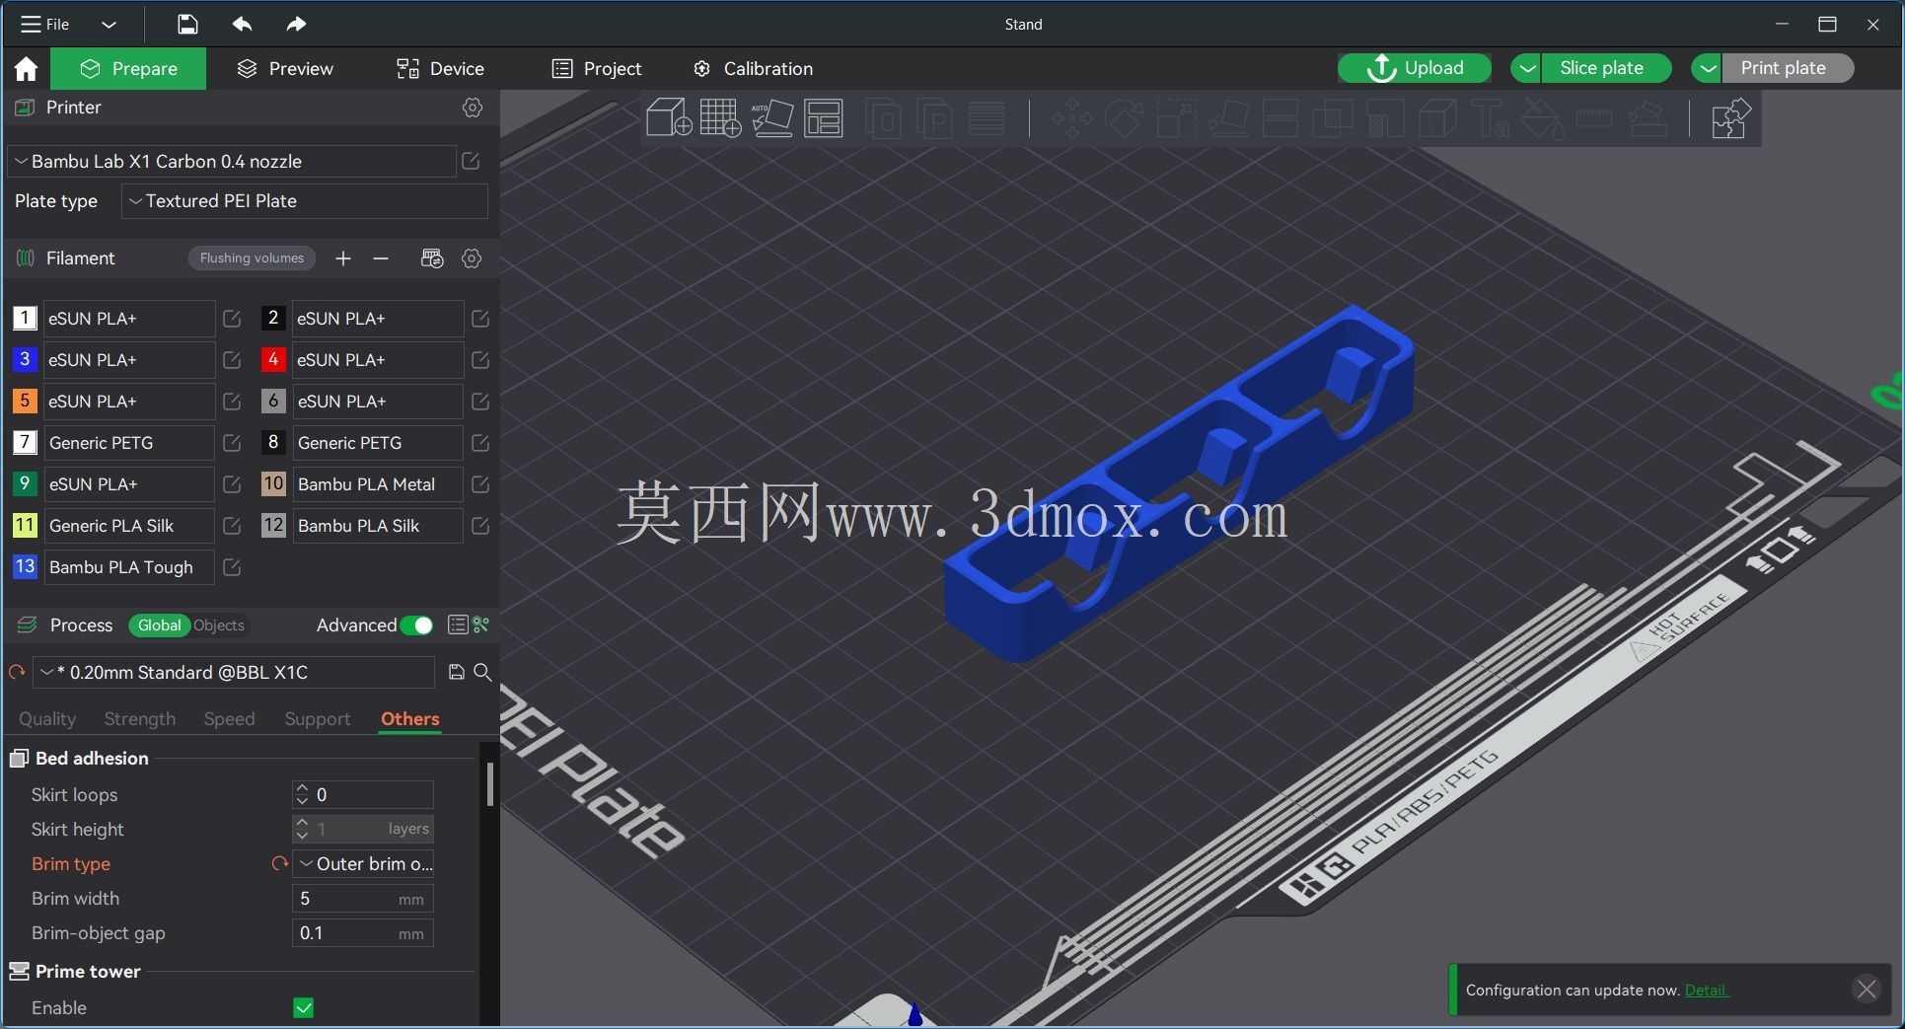Image resolution: width=1905 pixels, height=1029 pixels.
Task: Open Print plate options arrow
Action: (x=1707, y=68)
